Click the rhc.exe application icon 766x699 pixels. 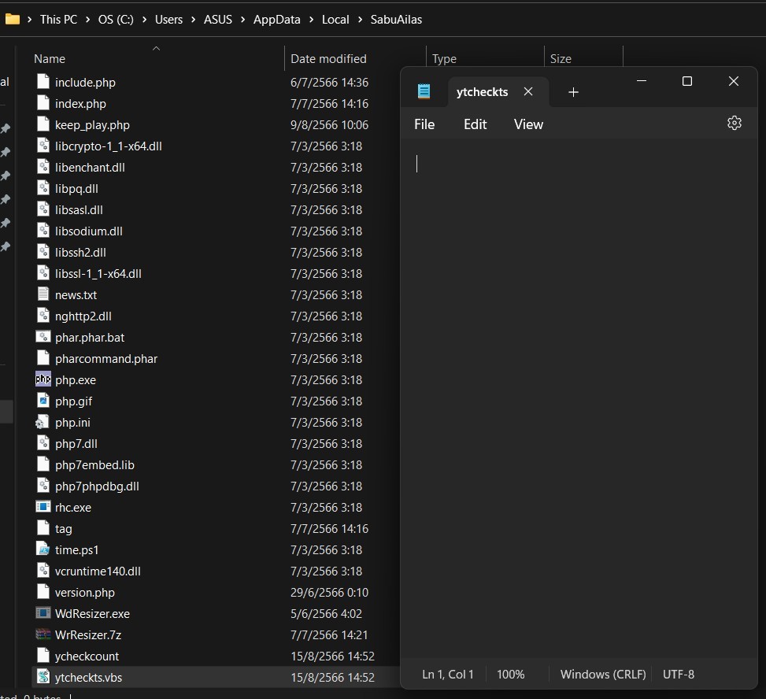(43, 507)
